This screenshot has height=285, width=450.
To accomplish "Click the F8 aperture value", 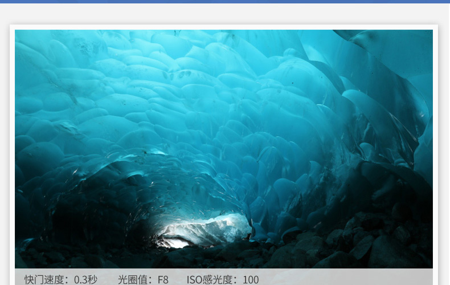I will click(x=163, y=279).
